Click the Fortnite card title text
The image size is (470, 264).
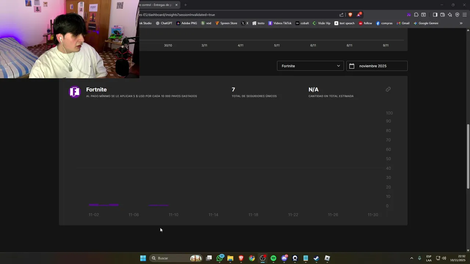pyautogui.click(x=96, y=89)
